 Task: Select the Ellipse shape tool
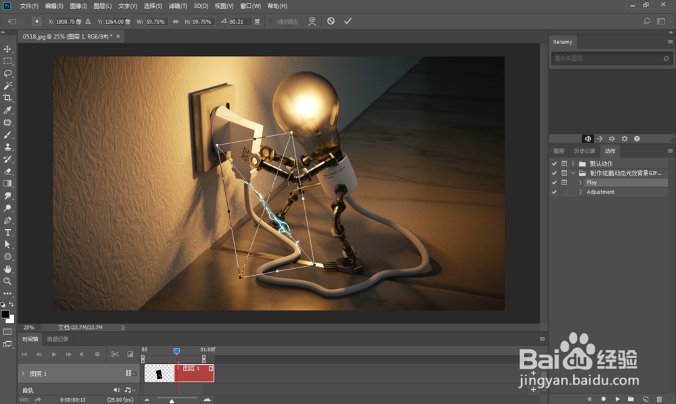[7, 257]
